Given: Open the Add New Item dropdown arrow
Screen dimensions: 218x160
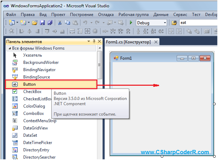Looking at the screenshot, I should click(29, 23).
